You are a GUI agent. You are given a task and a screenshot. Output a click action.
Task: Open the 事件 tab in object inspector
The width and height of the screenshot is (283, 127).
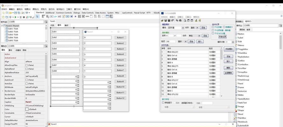click(x=11, y=50)
